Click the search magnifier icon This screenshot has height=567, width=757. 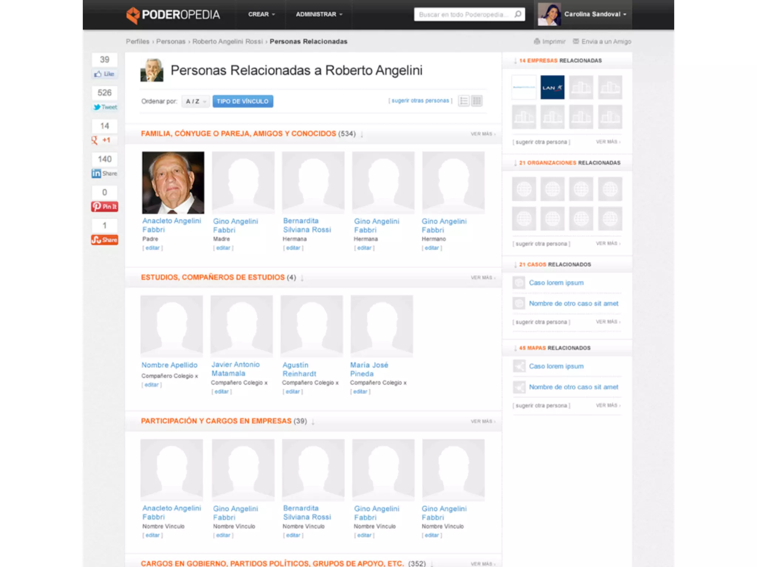coord(518,14)
